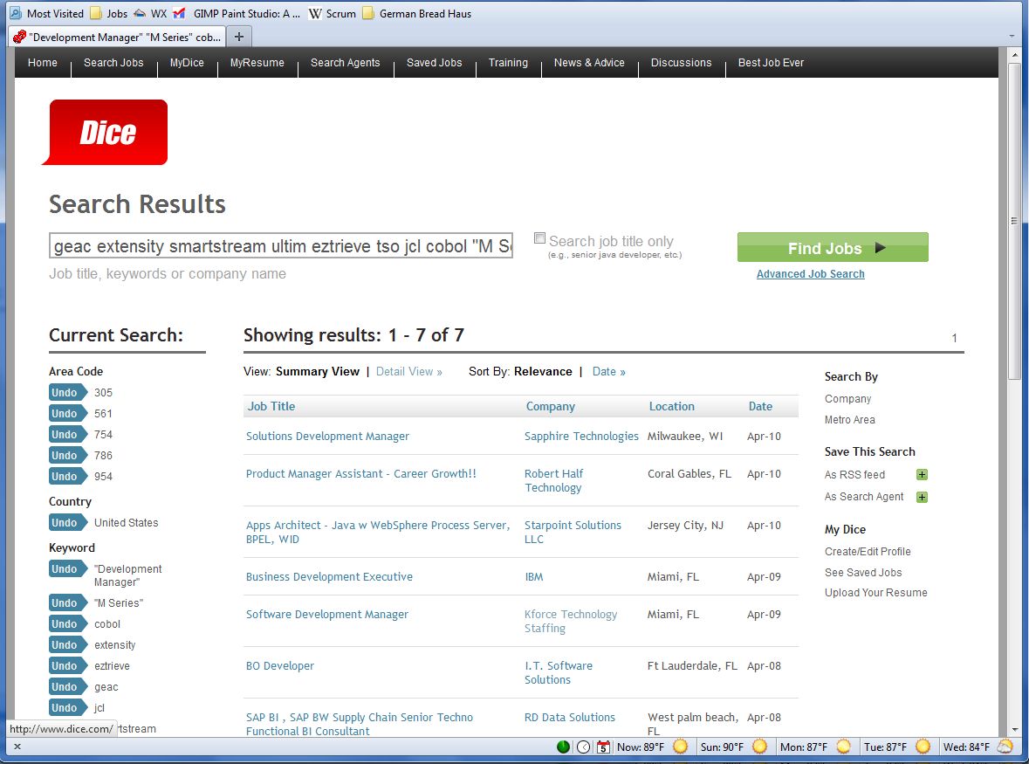Undo eztrieve keyword filter
The image size is (1029, 764).
pos(67,666)
